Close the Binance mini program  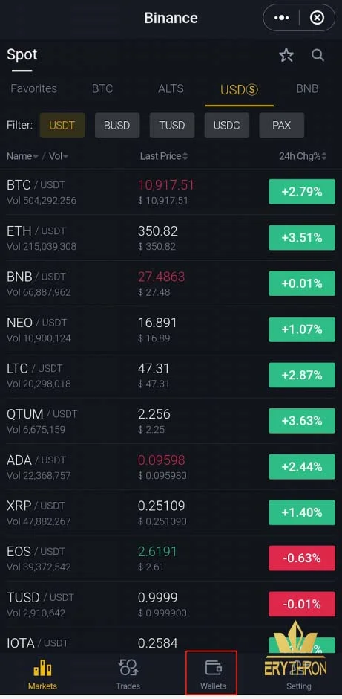click(x=317, y=18)
